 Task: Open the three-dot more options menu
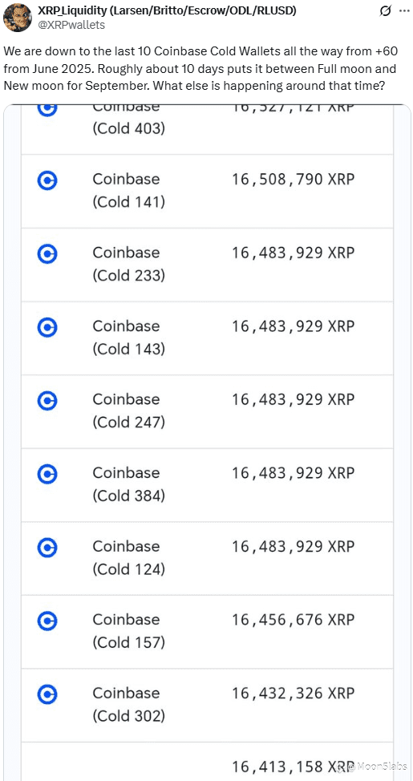click(x=404, y=11)
